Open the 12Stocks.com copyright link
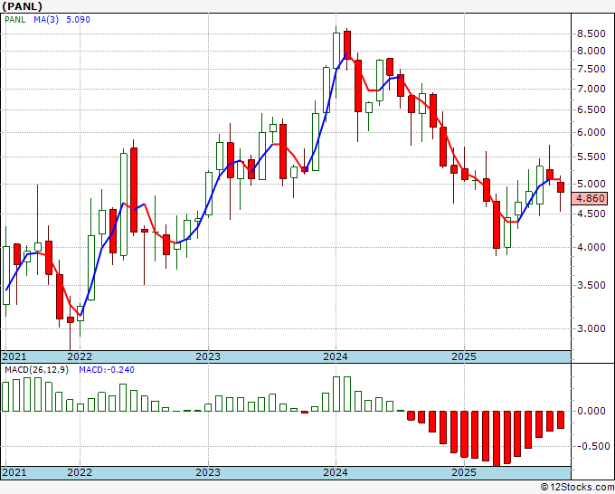This screenshot has height=494, width=615. 577,488
